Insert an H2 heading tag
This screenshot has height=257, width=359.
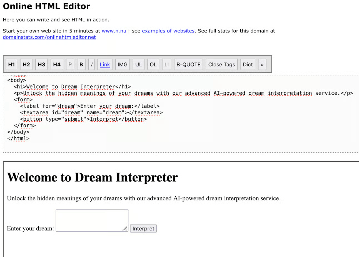pos(26,64)
